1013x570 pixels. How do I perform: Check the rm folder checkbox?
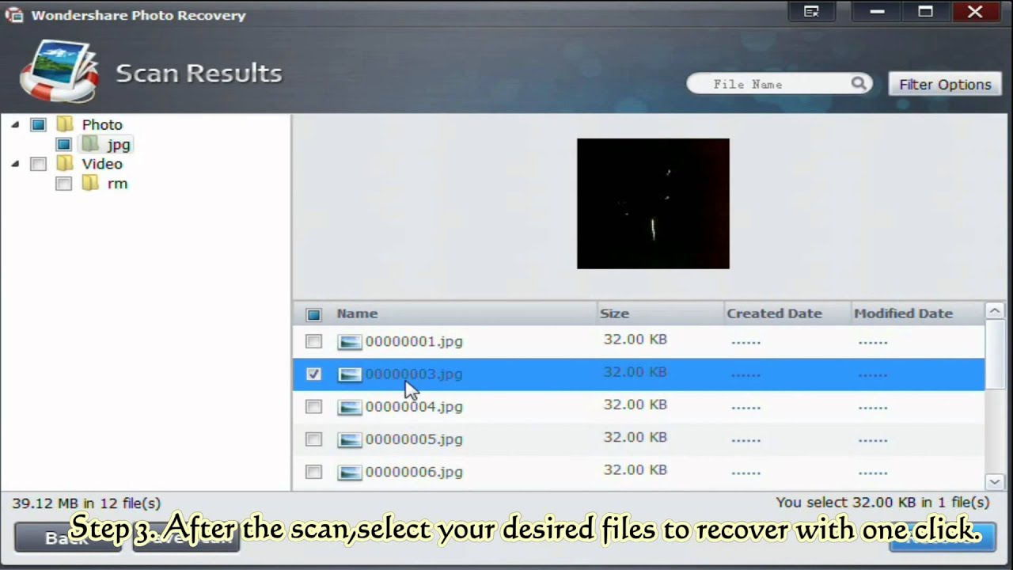[64, 184]
